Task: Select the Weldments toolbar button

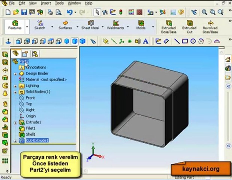Action: pyautogui.click(x=116, y=25)
